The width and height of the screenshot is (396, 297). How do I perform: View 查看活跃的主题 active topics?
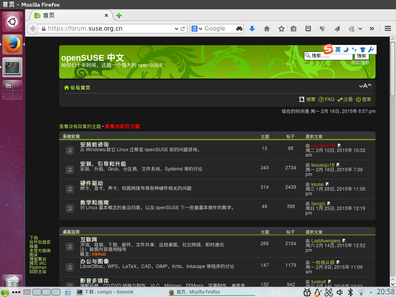(122, 126)
